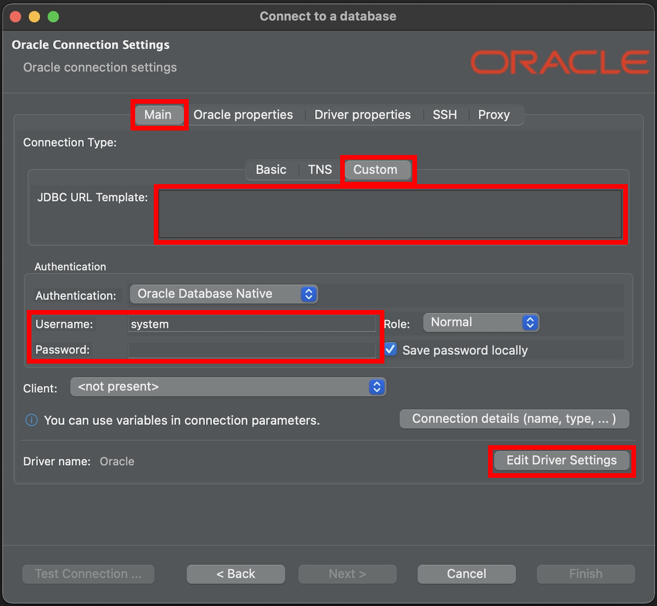Close the window with the red button
Screen dimensions: 657x606
(x=16, y=17)
